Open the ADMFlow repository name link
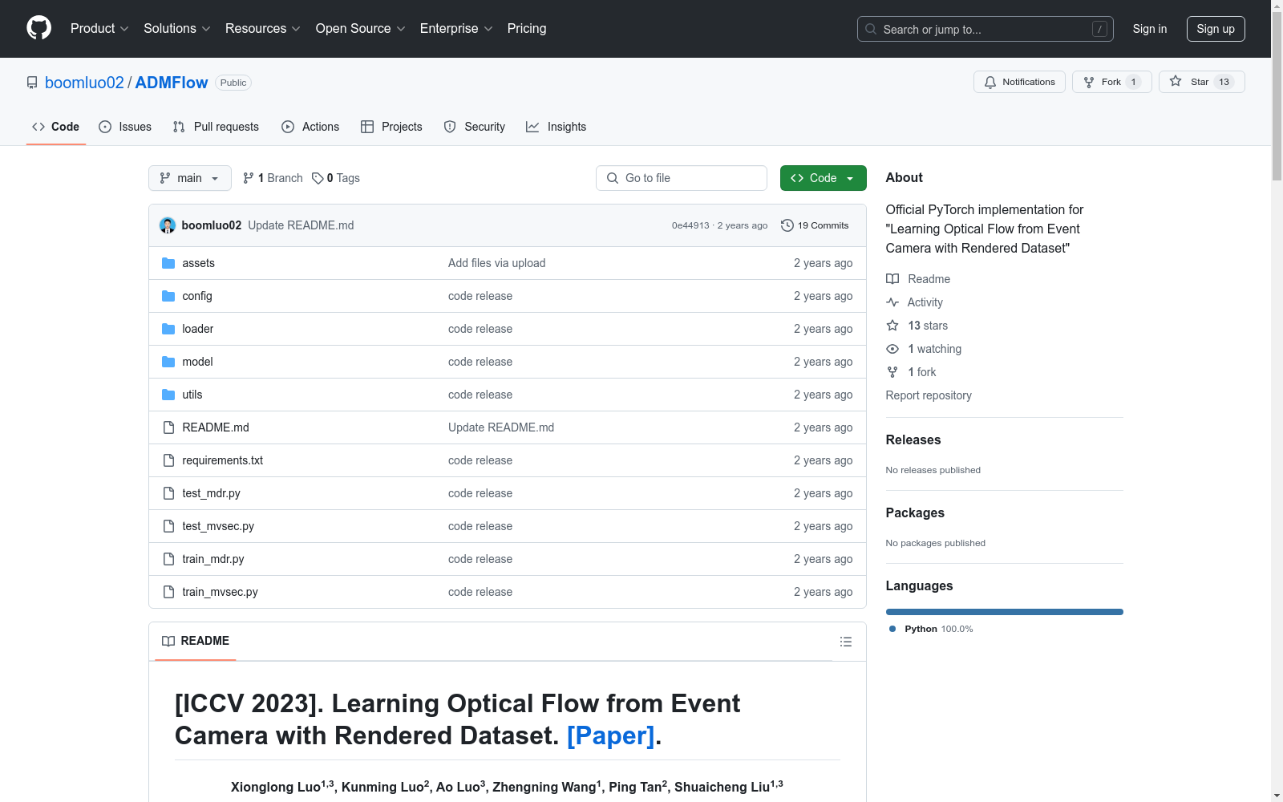The height and width of the screenshot is (802, 1283). click(x=172, y=83)
